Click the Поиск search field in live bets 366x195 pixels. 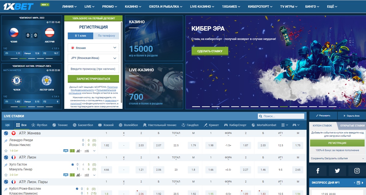(x=281, y=116)
